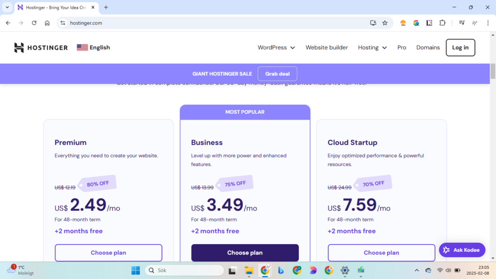Click the Hostinger logo
The image size is (496, 279).
[41, 47]
